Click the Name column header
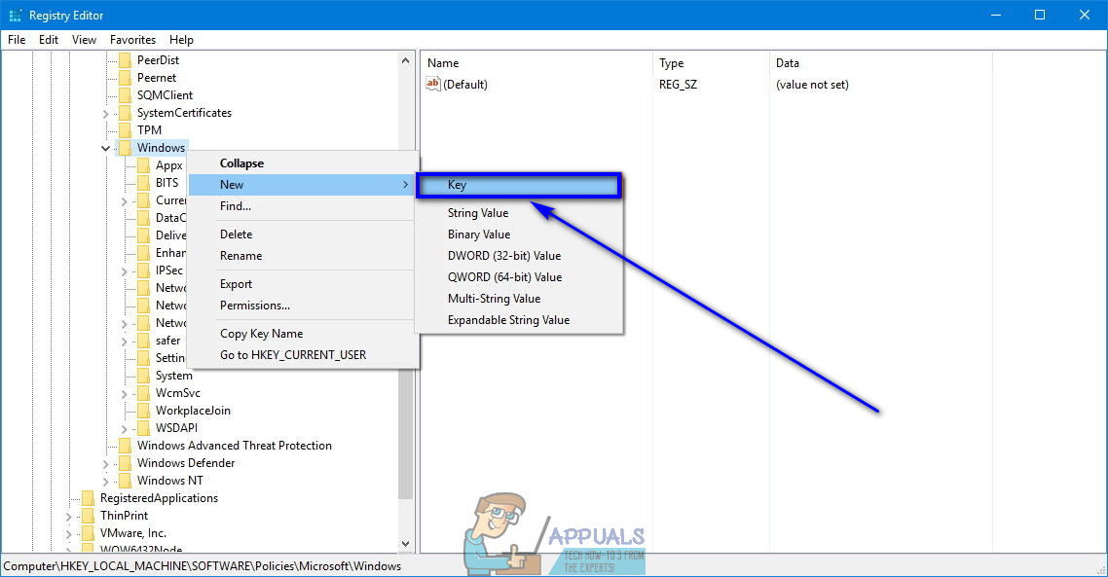This screenshot has height=577, width=1108. point(537,63)
